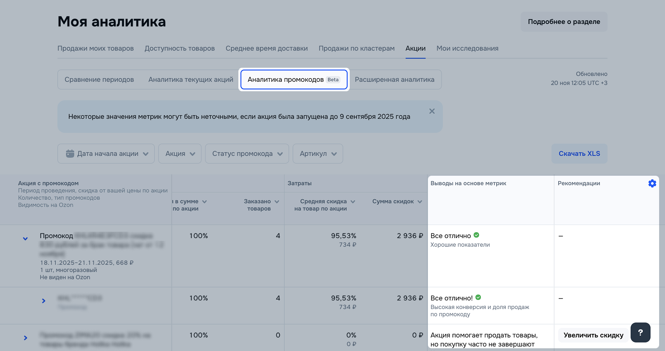Click calendar icon in Дата начала акции filter
The height and width of the screenshot is (351, 665).
click(70, 154)
